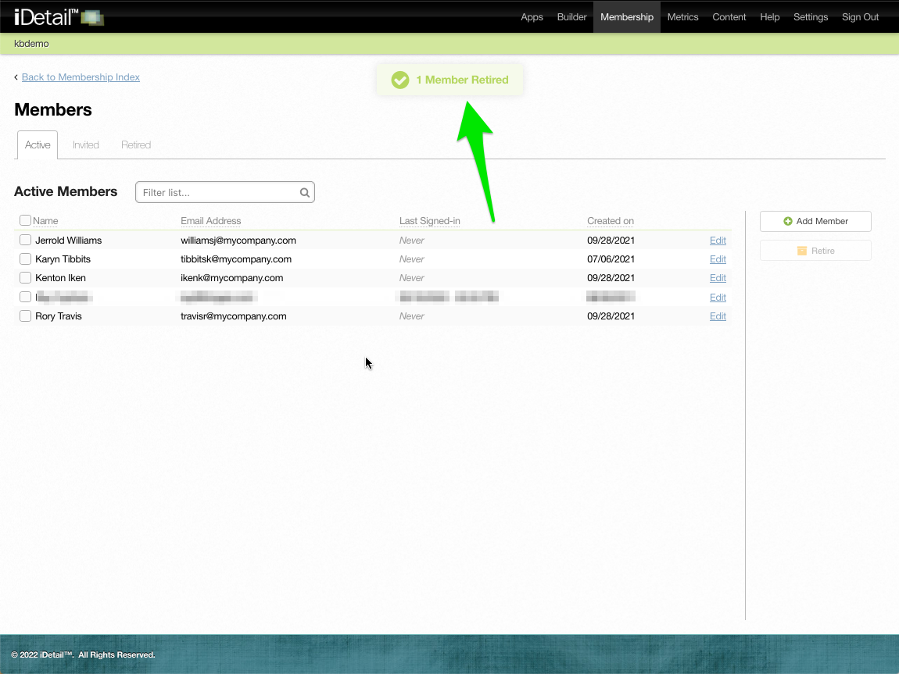
Task: Edit Rory Travis' record
Action: (718, 316)
